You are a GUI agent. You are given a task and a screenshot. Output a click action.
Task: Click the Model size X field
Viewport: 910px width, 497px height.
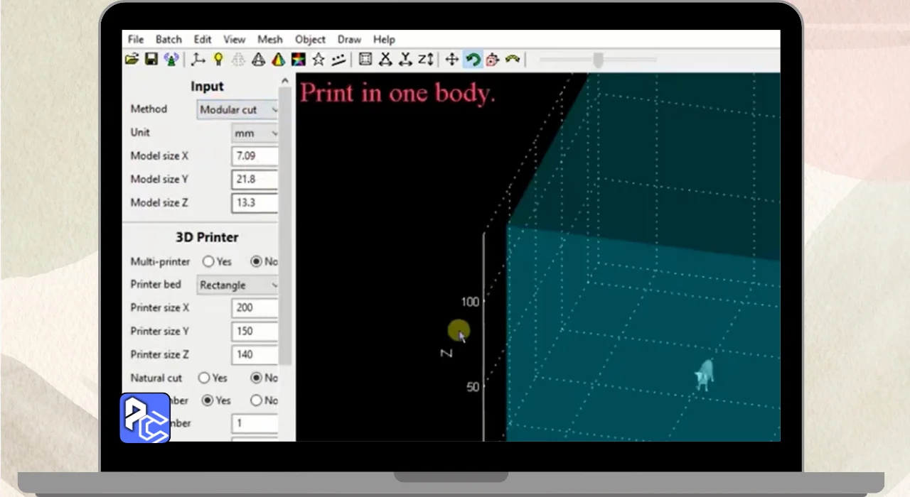point(255,156)
